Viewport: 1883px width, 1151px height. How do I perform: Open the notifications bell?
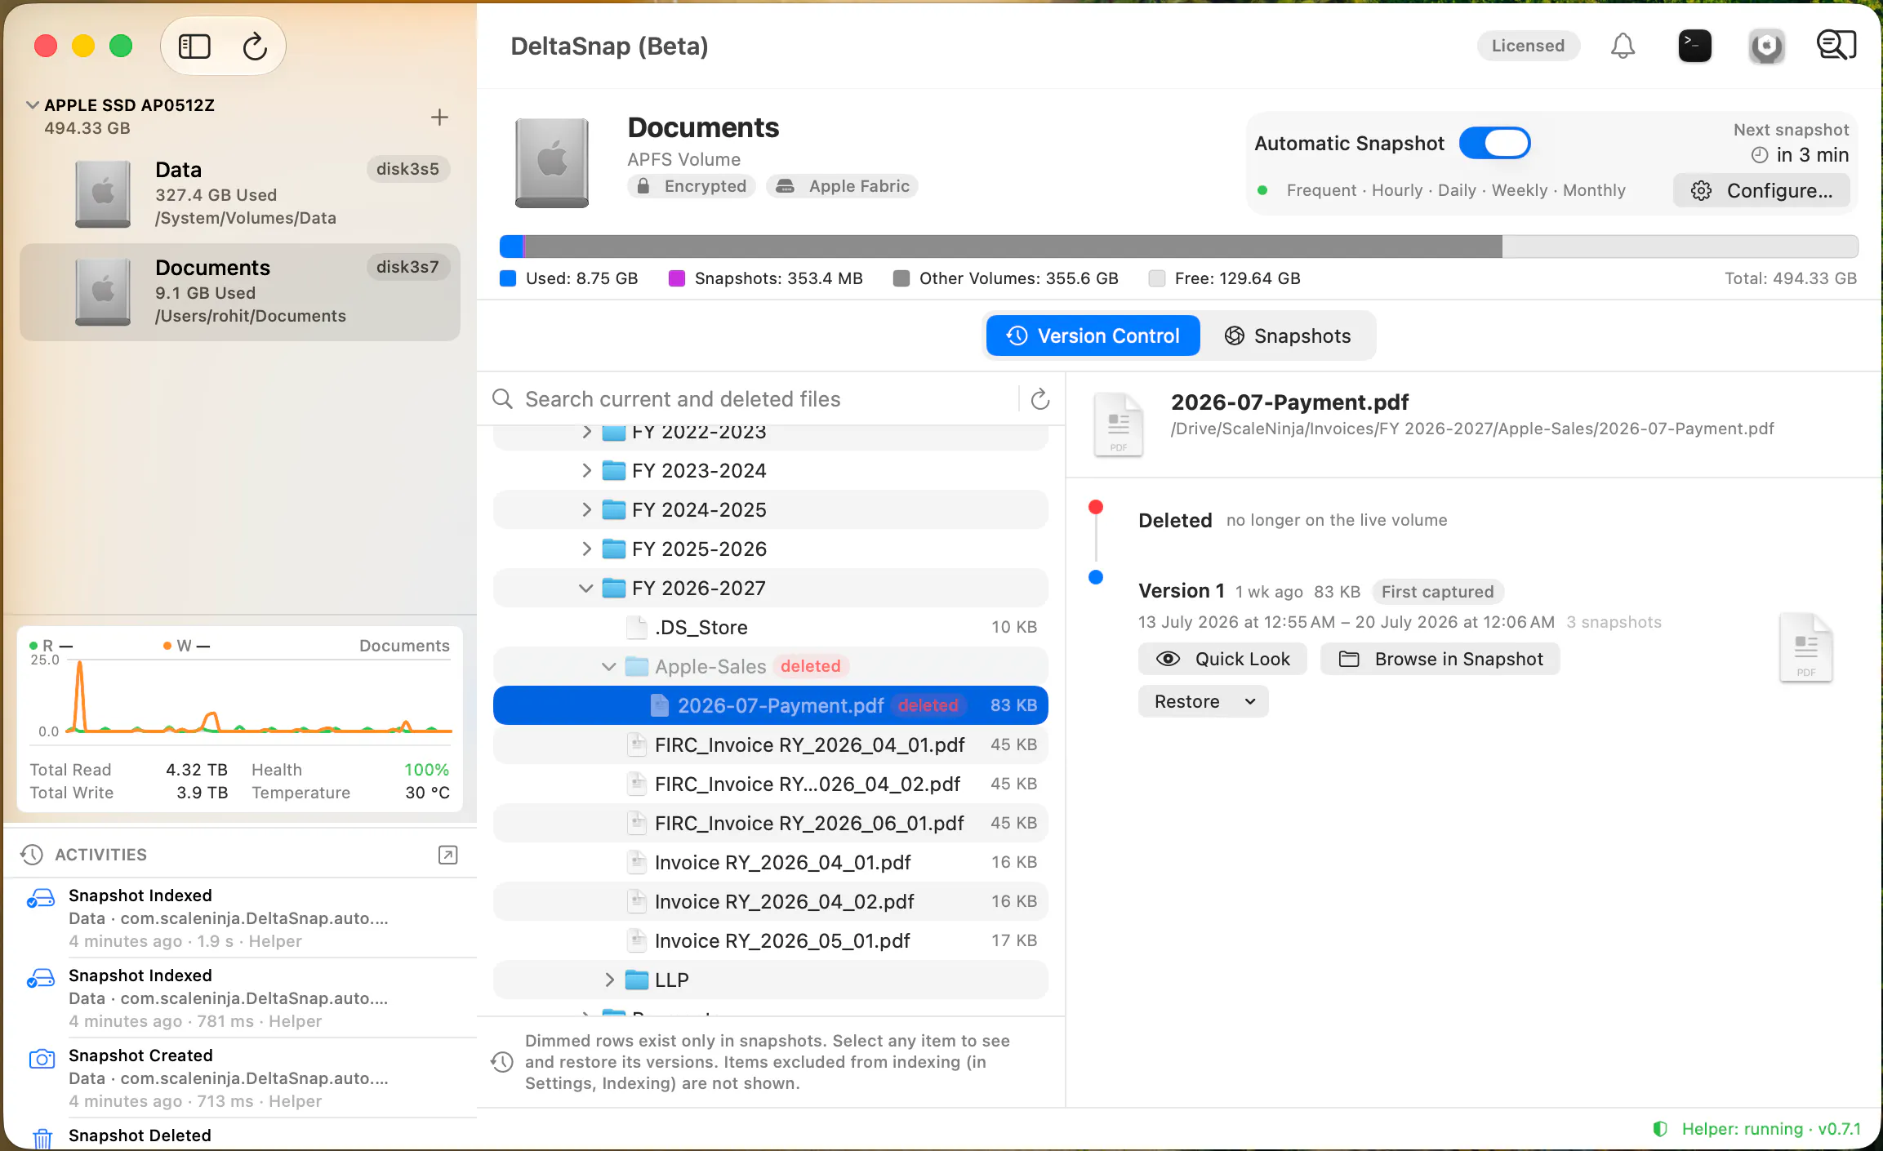[x=1623, y=46]
